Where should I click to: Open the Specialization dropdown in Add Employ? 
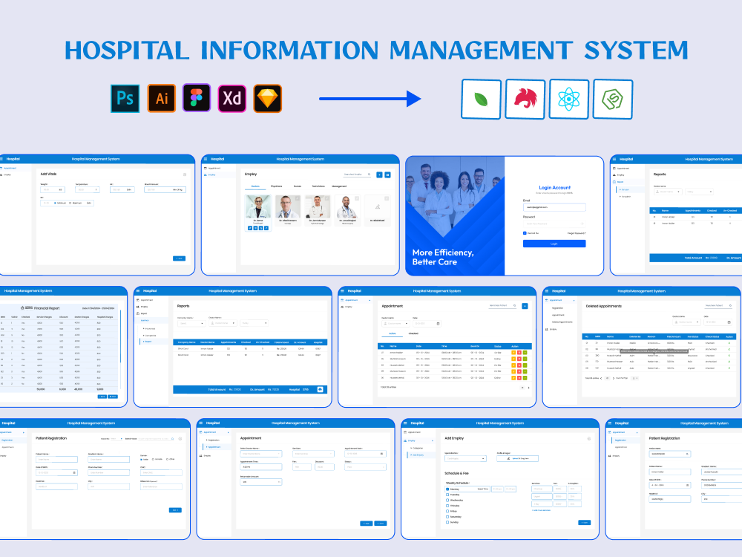tap(465, 458)
